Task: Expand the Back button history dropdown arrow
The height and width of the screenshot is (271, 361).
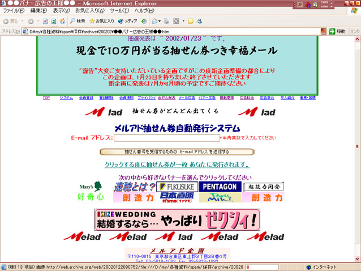Action: pos(23,21)
